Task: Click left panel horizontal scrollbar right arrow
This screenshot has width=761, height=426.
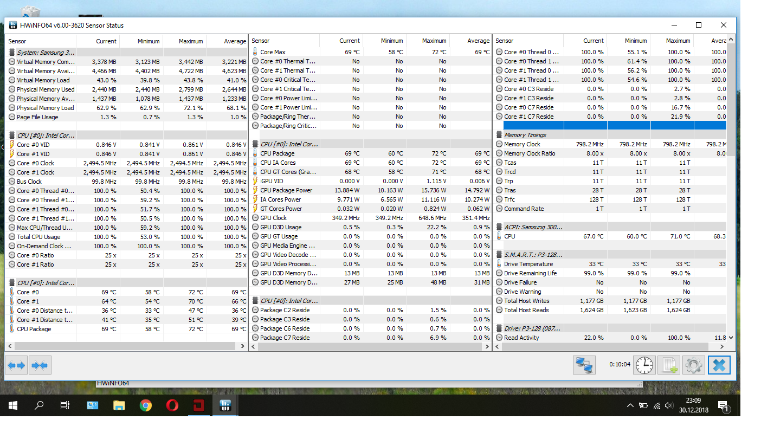Action: 243,346
